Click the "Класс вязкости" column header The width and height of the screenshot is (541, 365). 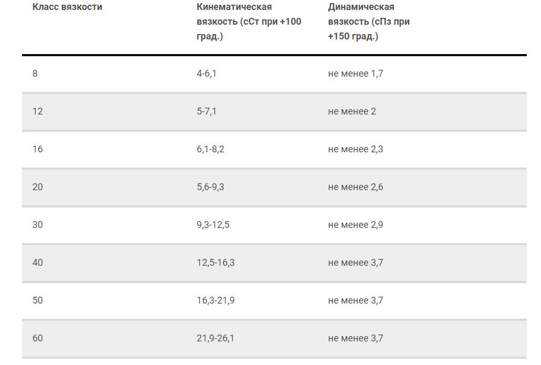coord(67,7)
